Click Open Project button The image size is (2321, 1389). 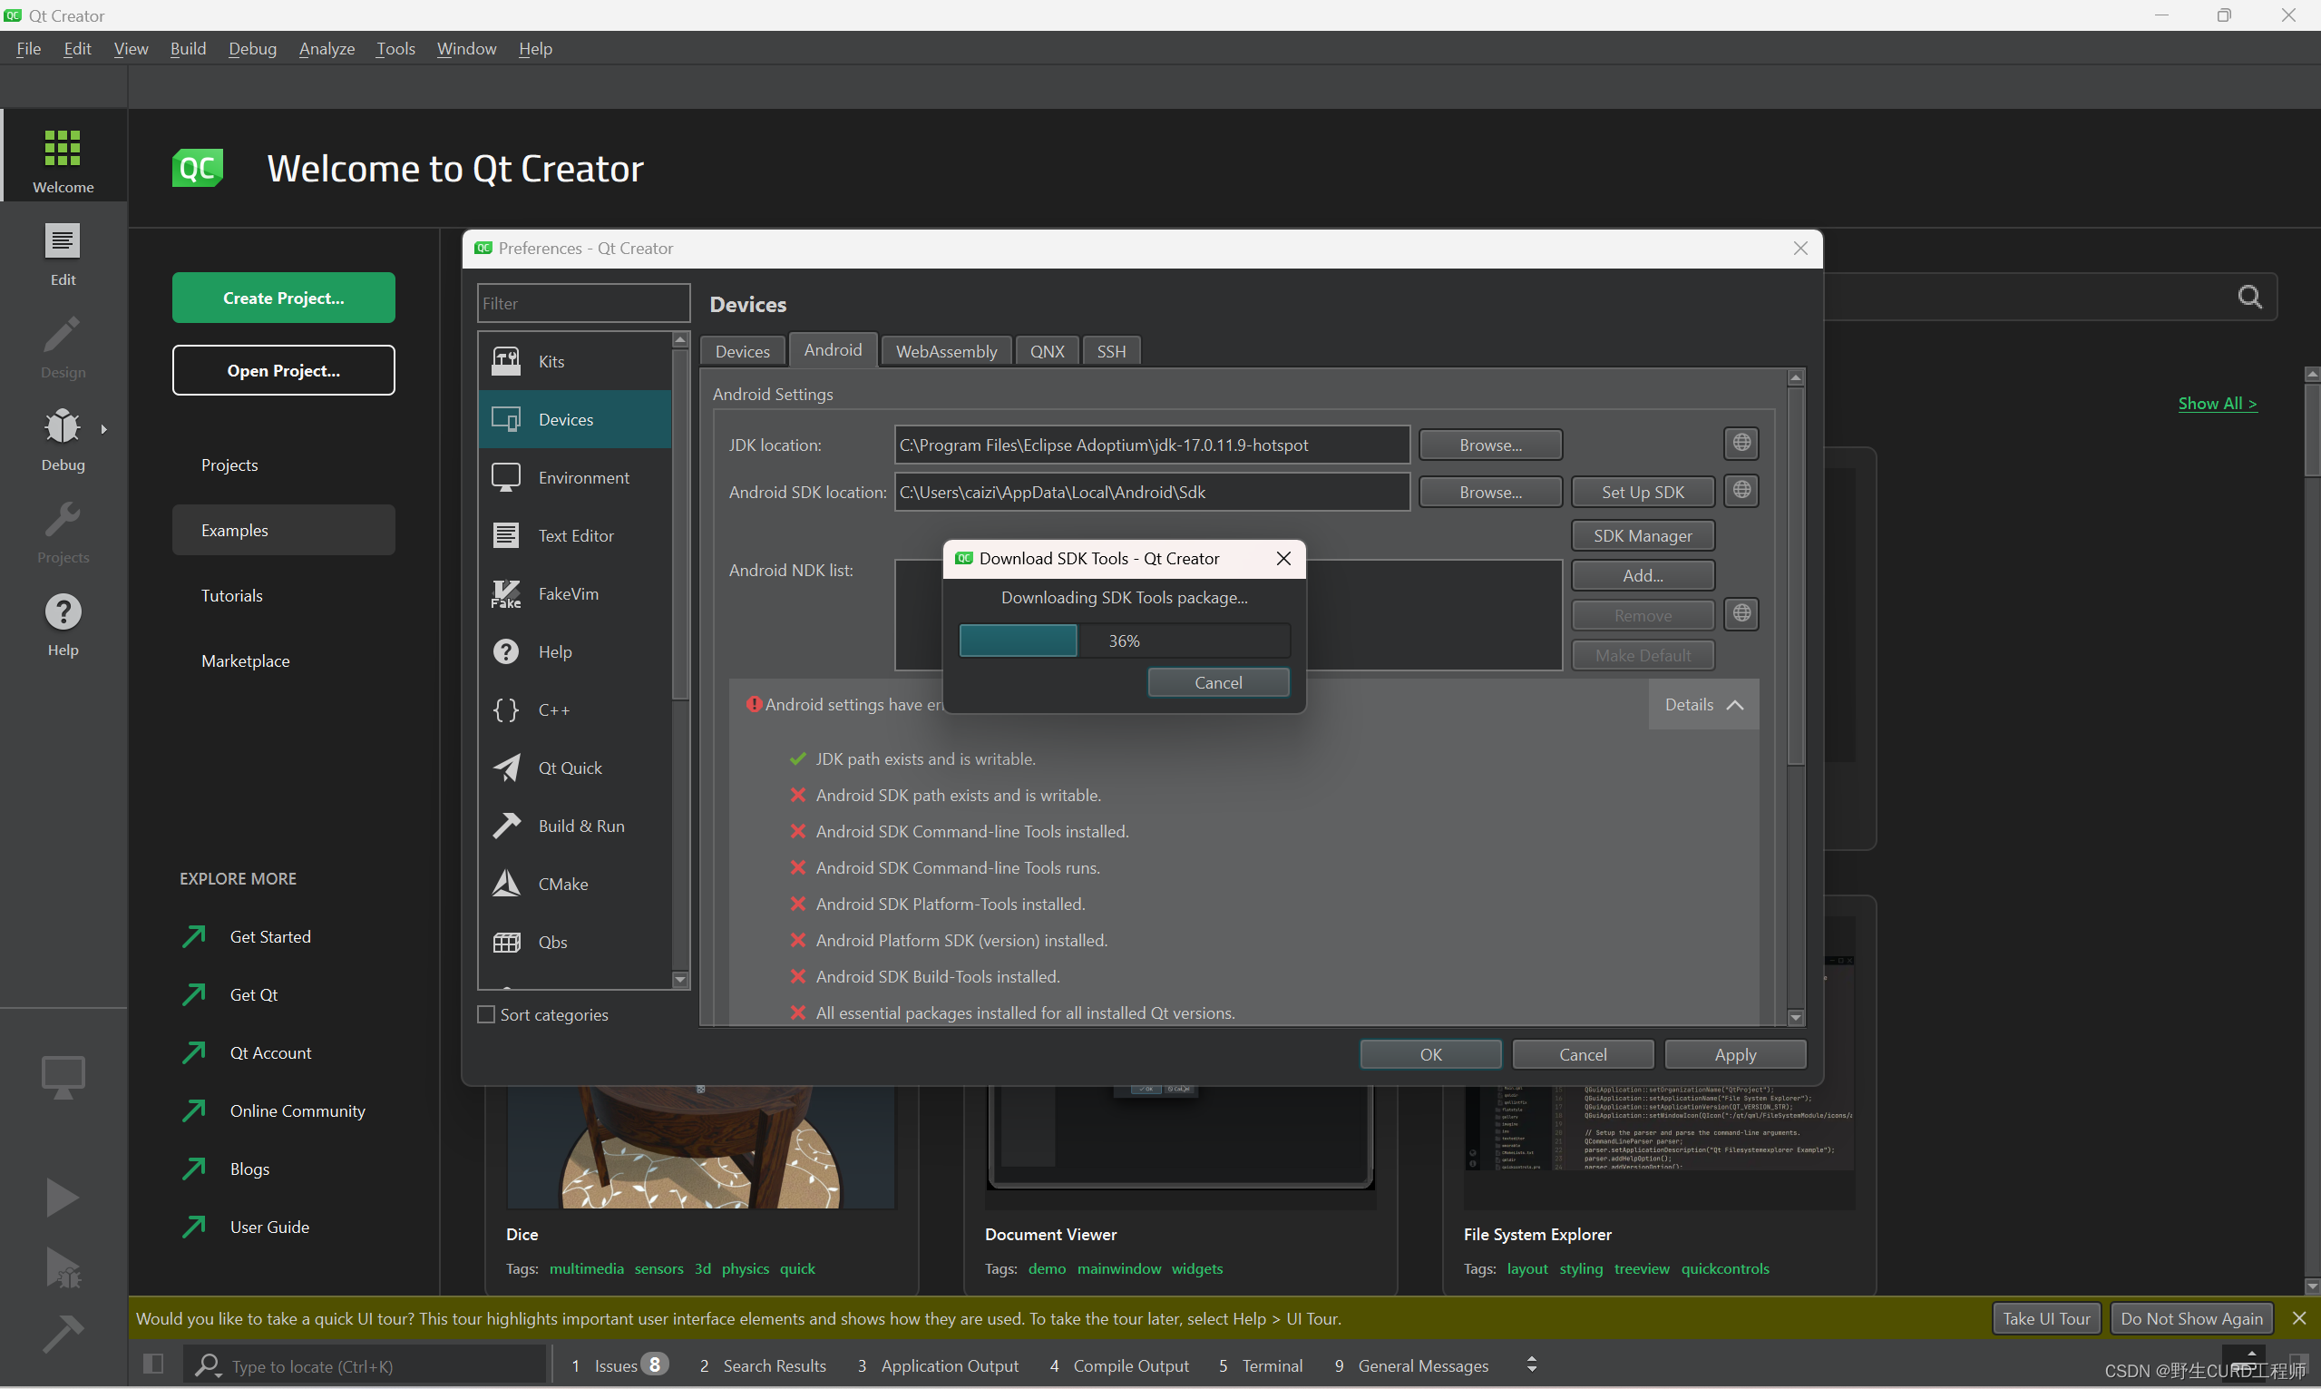click(x=284, y=371)
